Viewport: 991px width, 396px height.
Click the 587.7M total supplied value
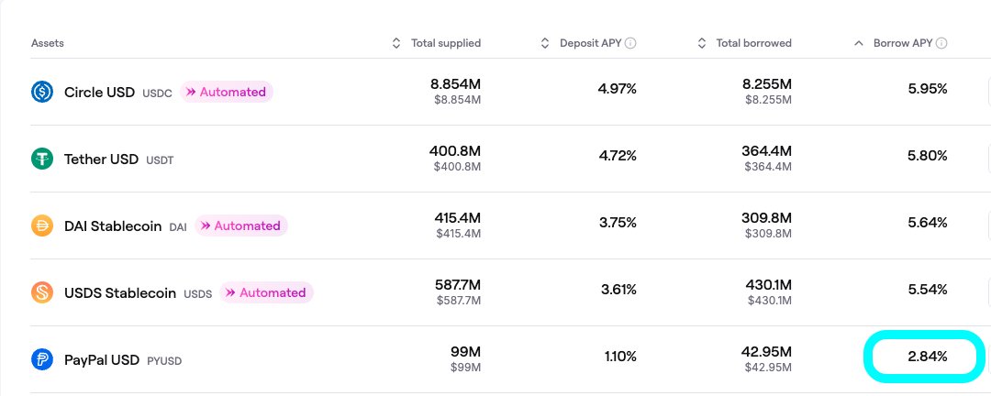(x=458, y=285)
